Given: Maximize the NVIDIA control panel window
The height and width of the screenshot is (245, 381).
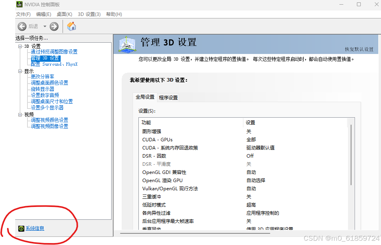Looking at the screenshot, I should (358, 4).
